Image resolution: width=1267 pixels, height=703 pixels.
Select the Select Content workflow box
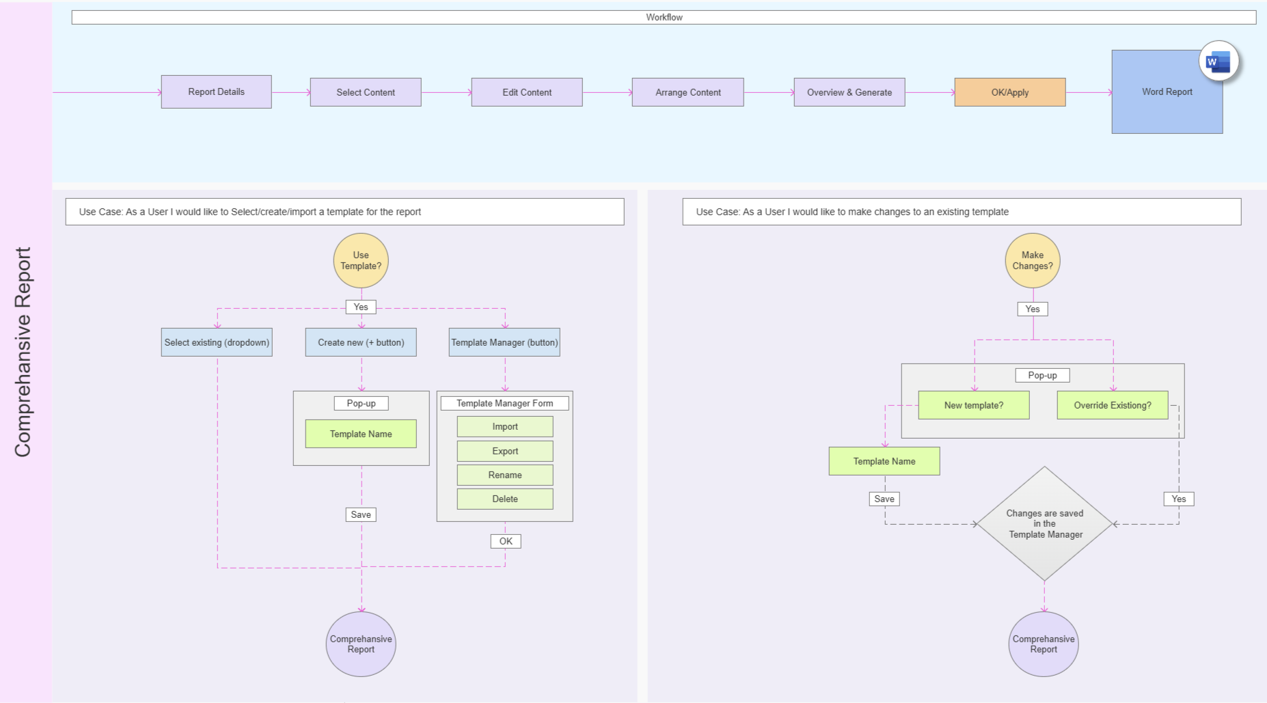pos(366,92)
